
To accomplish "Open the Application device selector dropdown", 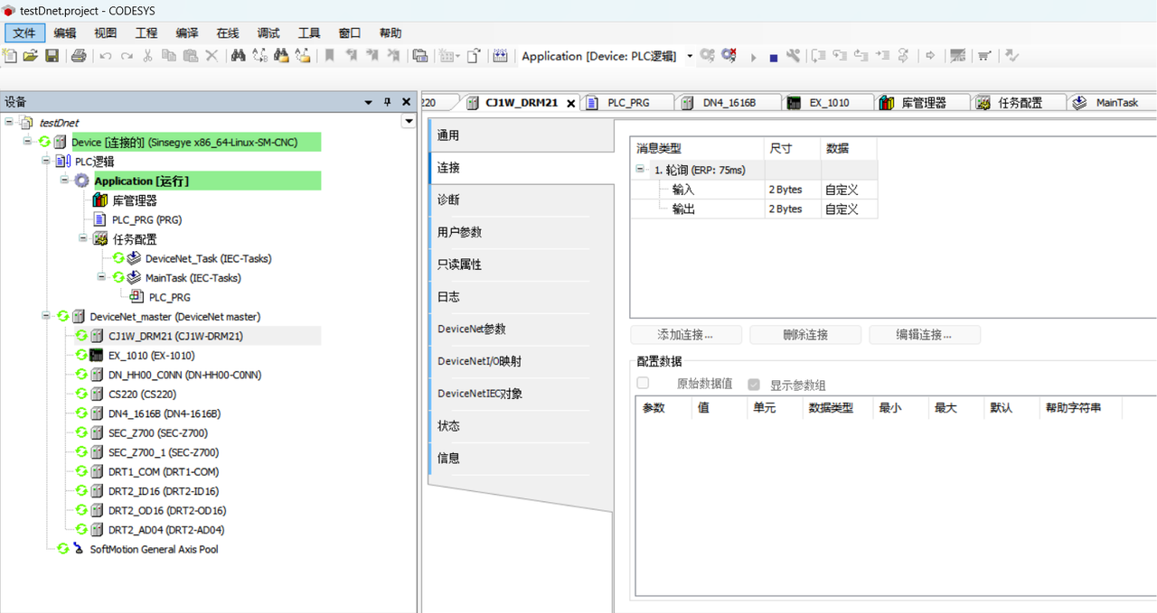I will tap(690, 56).
